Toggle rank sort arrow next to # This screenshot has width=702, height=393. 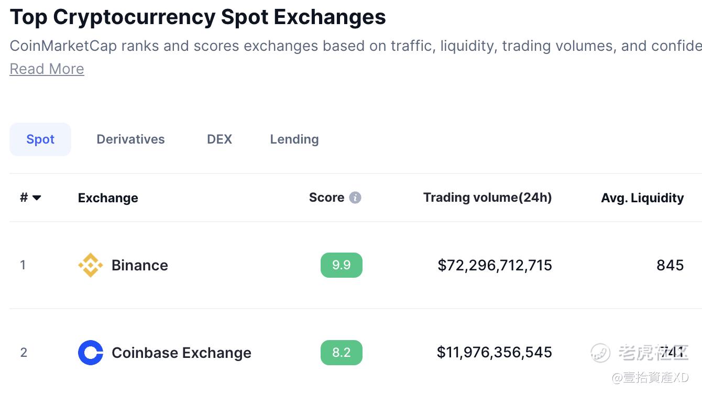(37, 198)
